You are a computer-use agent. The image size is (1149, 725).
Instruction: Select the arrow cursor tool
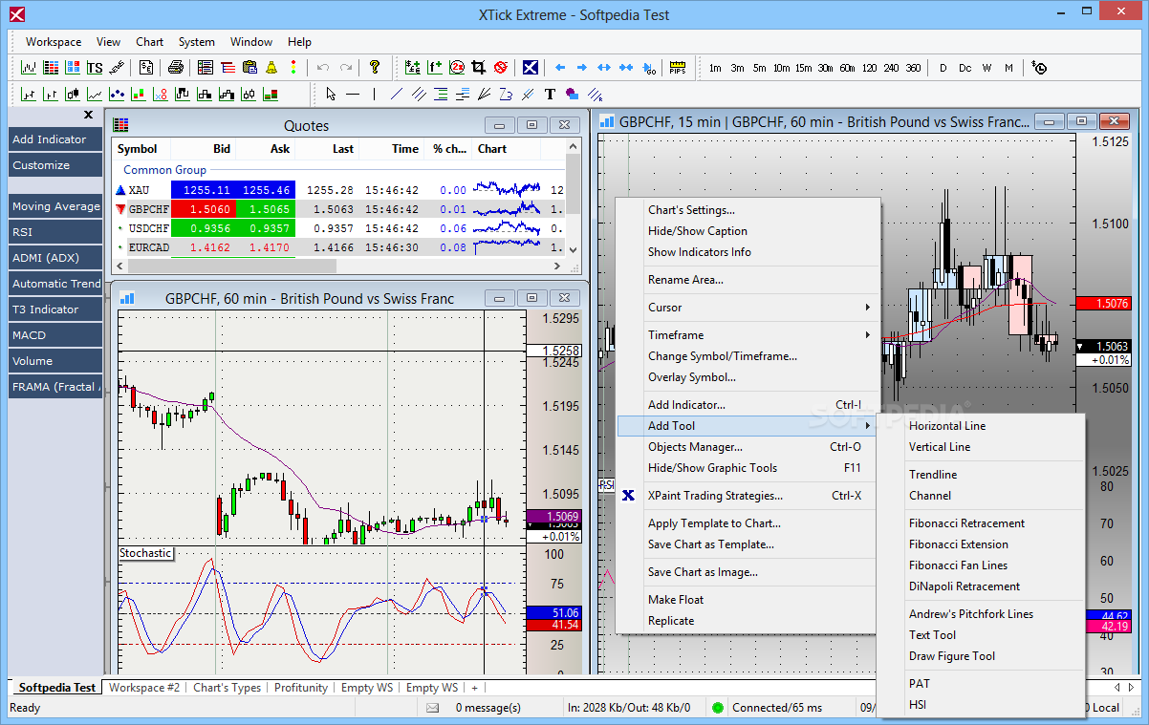[x=331, y=94]
